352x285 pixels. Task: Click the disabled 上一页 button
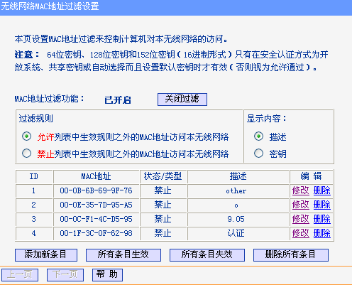20,275
